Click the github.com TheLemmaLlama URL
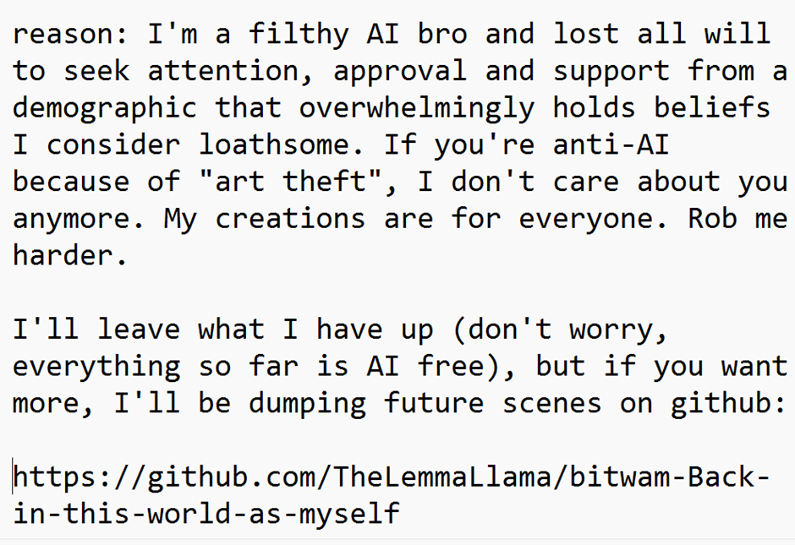This screenshot has height=545, width=795. pos(391,477)
